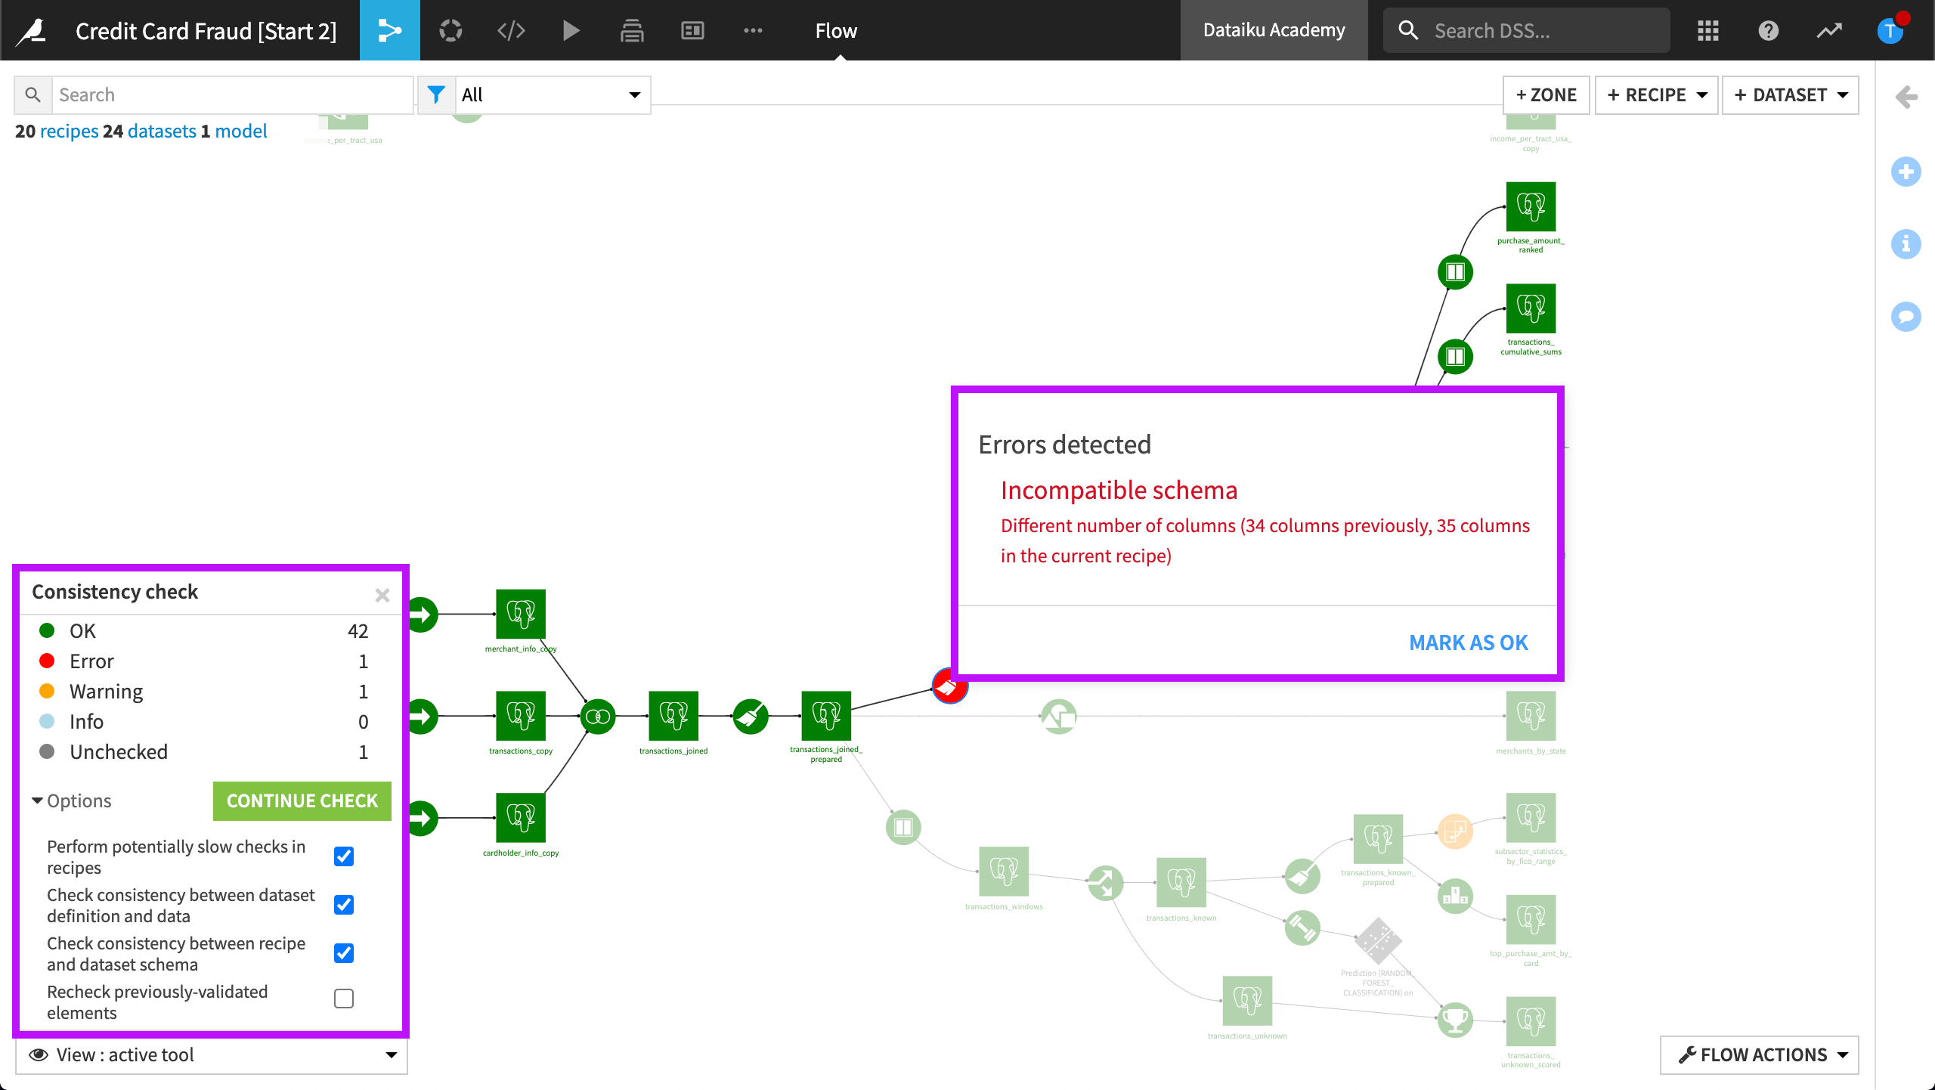The height and width of the screenshot is (1090, 1935).
Task: Click the join recipe icon between datasets
Action: coord(598,715)
